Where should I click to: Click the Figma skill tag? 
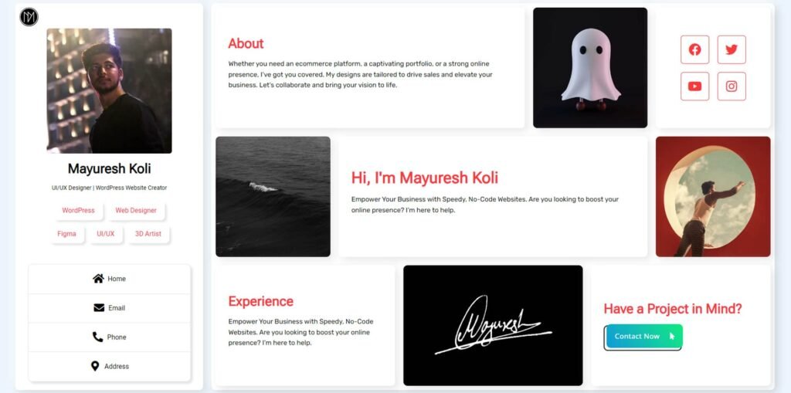coord(66,234)
